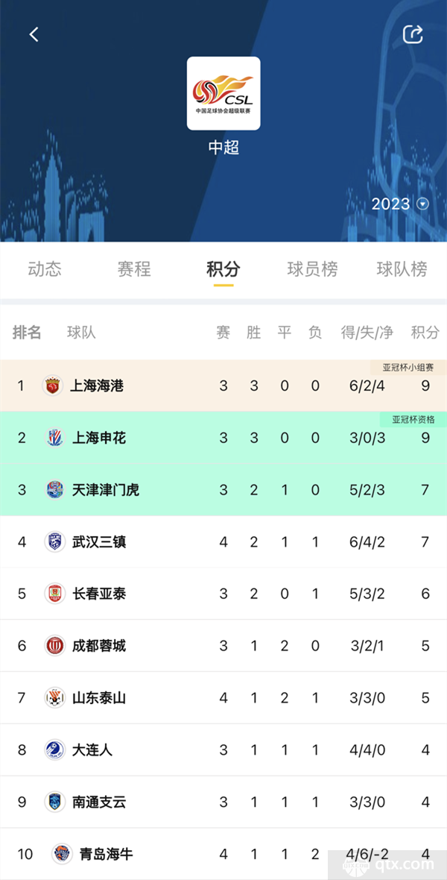447x880 pixels.
Task: Open the 球队榜 tab
Action: pyautogui.click(x=402, y=268)
